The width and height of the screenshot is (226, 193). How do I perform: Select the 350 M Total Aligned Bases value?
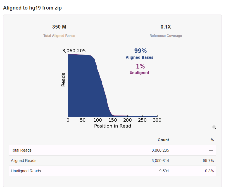(59, 27)
